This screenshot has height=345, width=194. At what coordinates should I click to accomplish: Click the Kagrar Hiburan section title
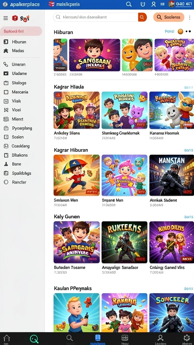tap(71, 150)
